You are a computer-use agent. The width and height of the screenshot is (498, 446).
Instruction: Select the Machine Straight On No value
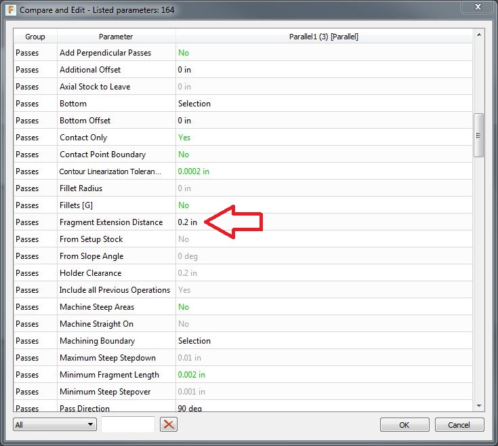[184, 324]
